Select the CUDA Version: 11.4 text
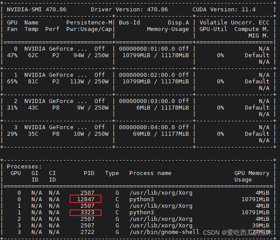Image resolution: width=280 pixels, height=240 pixels. (x=224, y=10)
